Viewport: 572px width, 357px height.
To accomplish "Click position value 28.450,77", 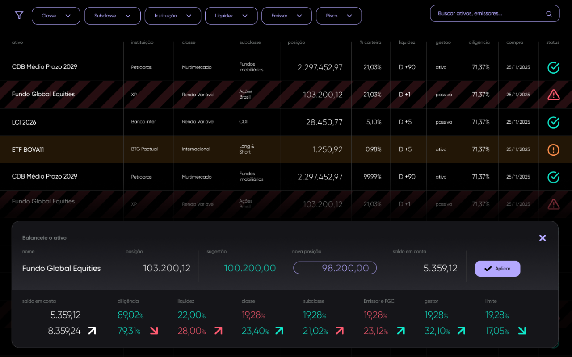I will (x=324, y=122).
